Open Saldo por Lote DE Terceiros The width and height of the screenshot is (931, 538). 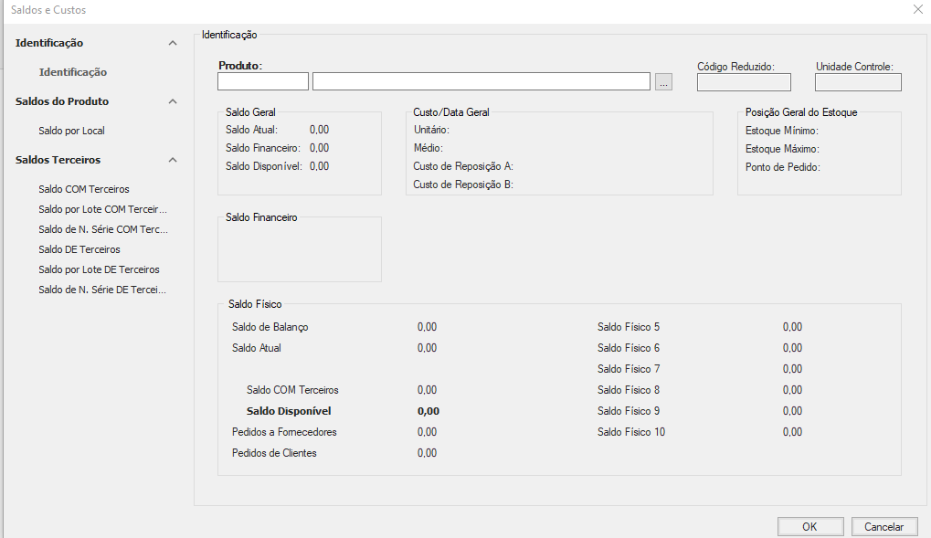coord(99,269)
